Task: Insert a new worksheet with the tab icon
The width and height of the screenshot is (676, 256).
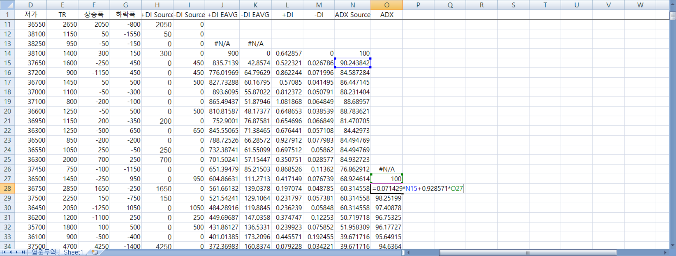Action: pyautogui.click(x=94, y=252)
